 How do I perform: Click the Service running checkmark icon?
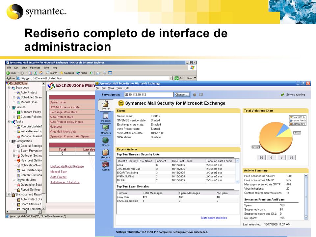pyautogui.click(x=282, y=94)
